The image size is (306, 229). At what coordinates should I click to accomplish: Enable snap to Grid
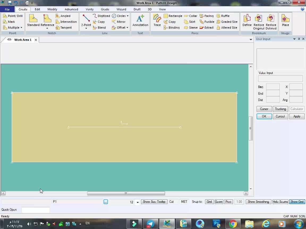pos(209,202)
